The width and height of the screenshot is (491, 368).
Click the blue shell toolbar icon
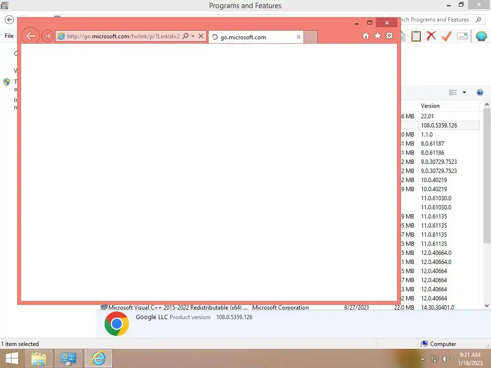pyautogui.click(x=481, y=36)
